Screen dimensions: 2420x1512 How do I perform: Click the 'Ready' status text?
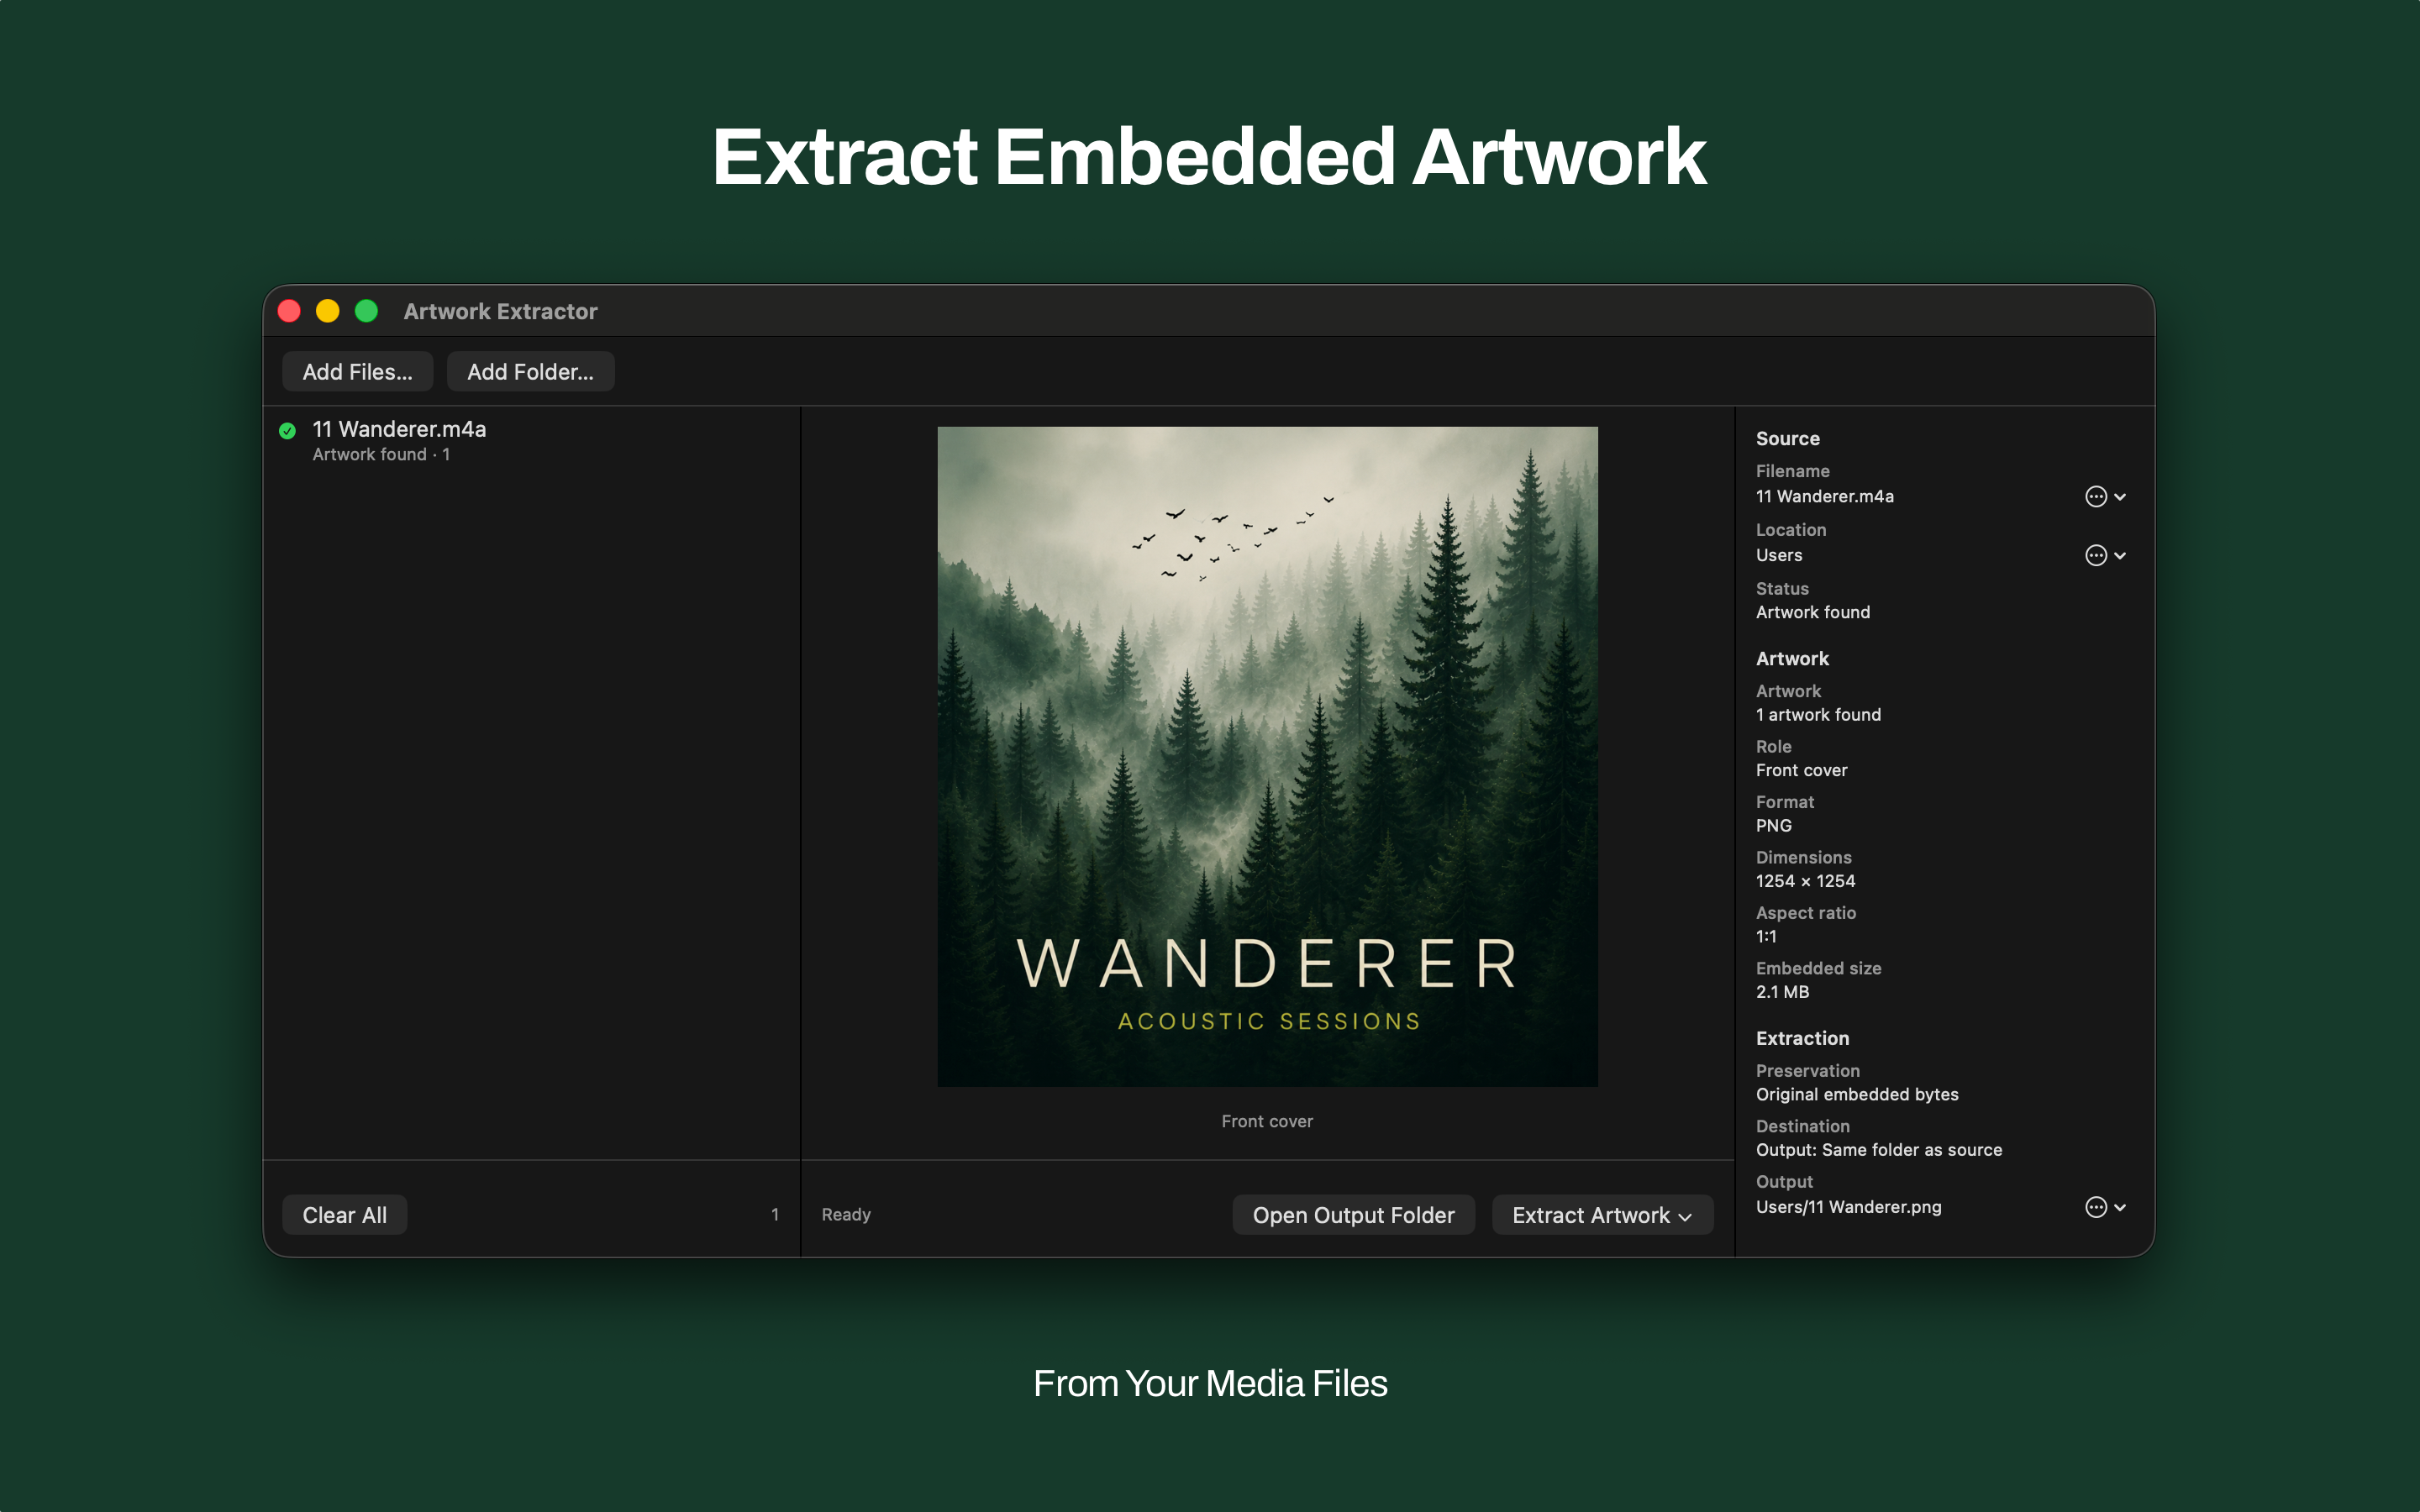click(846, 1215)
